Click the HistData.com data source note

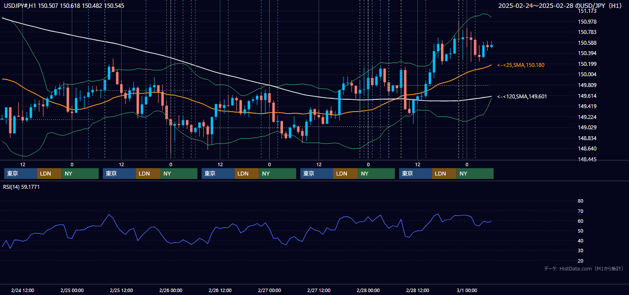tap(583, 268)
